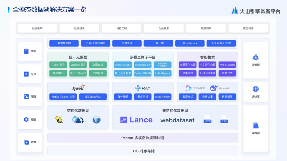Screen dimensions: 287x161
Task: Select the 数据采集 stage box
Action: tap(37, 28)
